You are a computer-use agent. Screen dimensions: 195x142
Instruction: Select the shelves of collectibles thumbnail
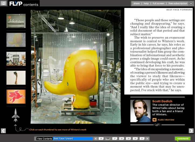pyautogui.click(x=16, y=59)
